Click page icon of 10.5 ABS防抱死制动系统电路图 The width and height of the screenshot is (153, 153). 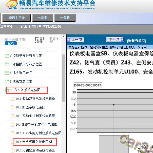point(13,133)
